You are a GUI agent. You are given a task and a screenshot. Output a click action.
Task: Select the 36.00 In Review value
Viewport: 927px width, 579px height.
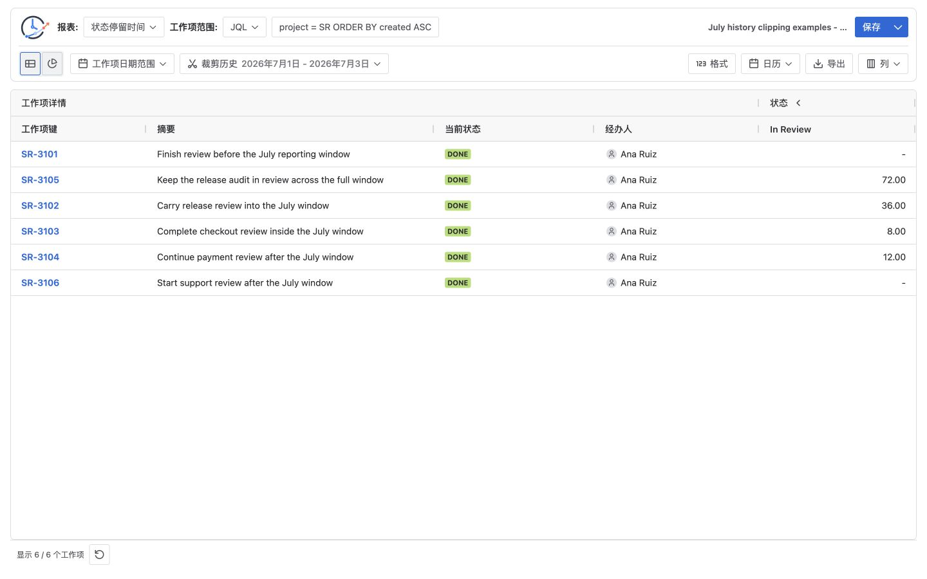tap(894, 206)
